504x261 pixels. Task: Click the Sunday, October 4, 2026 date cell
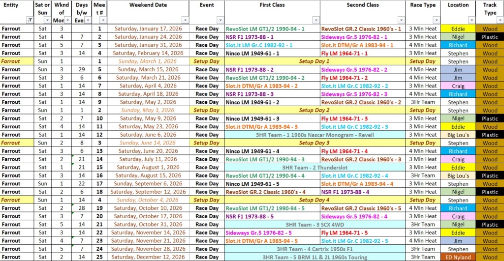[148, 200]
